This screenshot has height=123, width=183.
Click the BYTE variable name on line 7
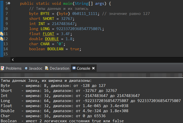click(45, 14)
